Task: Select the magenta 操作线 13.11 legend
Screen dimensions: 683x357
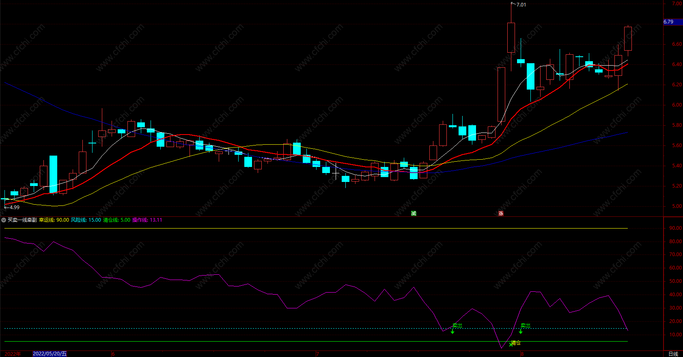Action: [147, 220]
